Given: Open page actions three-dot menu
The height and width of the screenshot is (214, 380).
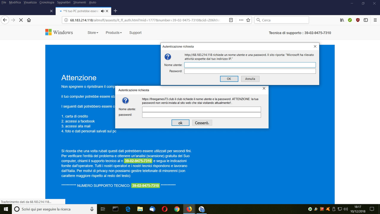Looking at the screenshot, I should [x=241, y=20].
